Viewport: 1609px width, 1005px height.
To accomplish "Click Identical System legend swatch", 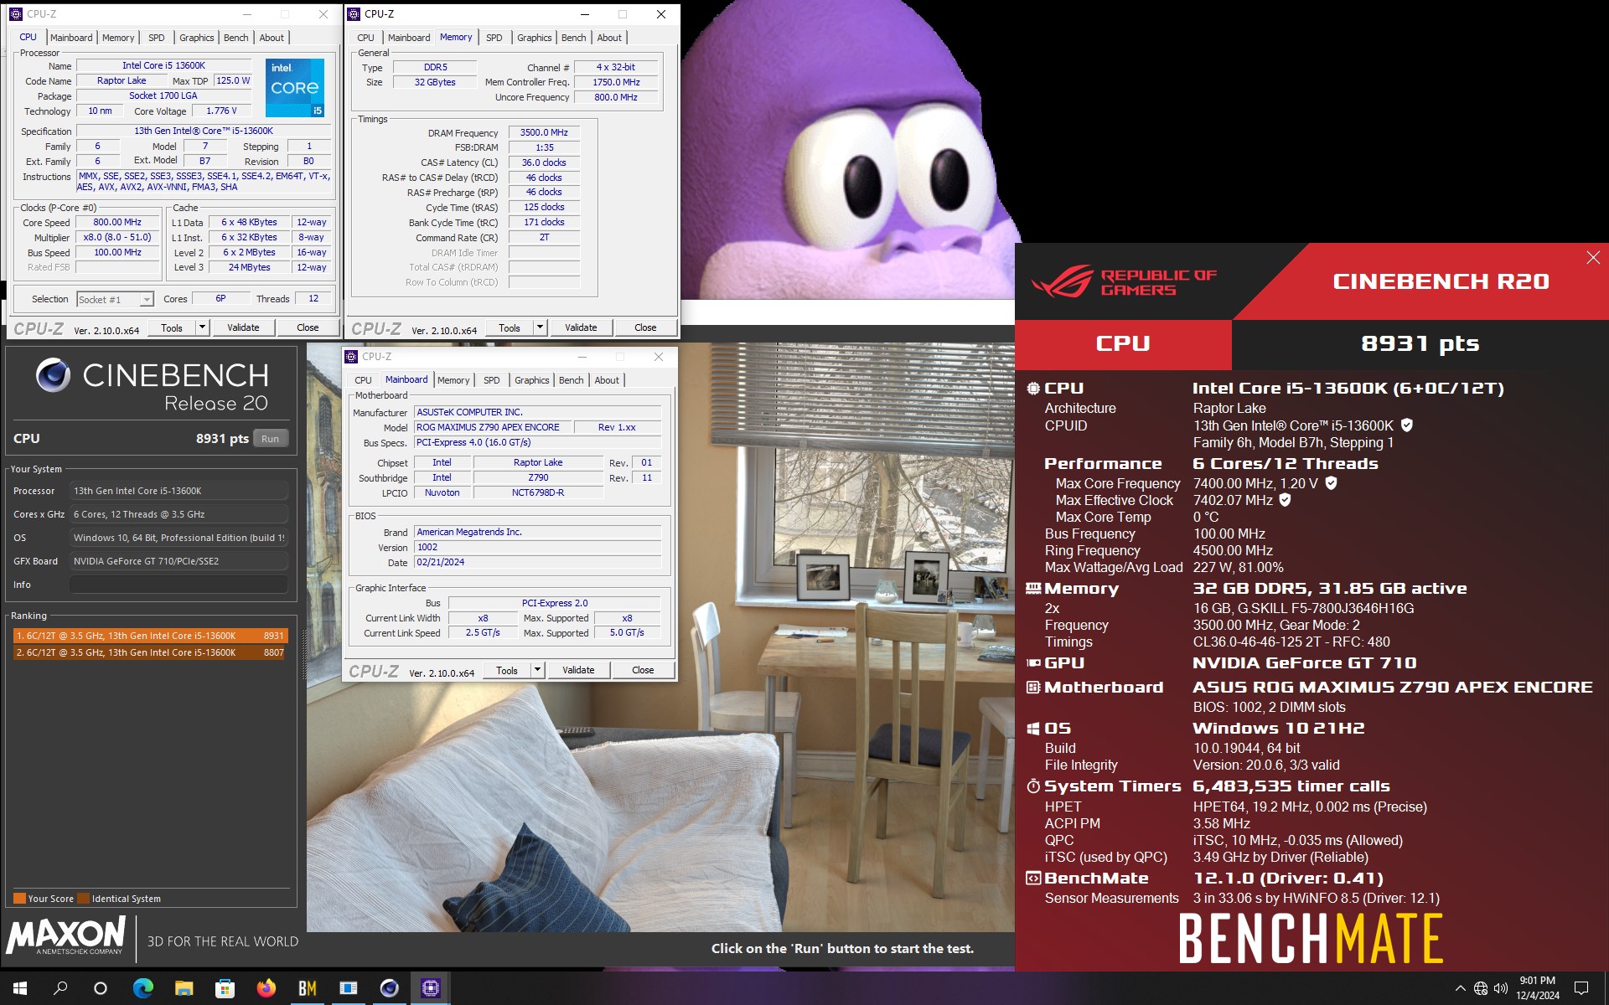I will [83, 899].
